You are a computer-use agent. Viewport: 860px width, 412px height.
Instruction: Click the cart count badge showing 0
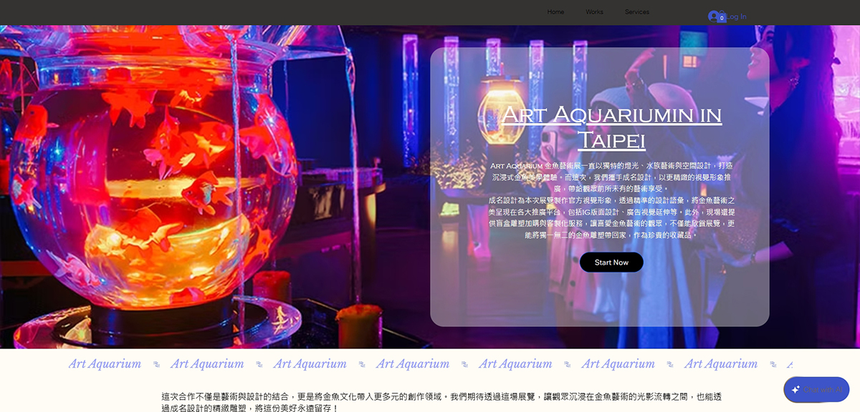tap(722, 19)
